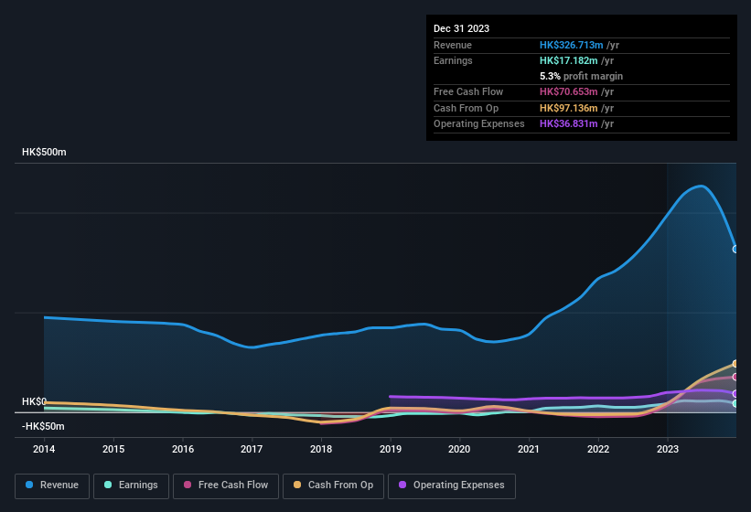The image size is (751, 512).
Task: Click the -HK$50m y-axis label
Action: [43, 426]
